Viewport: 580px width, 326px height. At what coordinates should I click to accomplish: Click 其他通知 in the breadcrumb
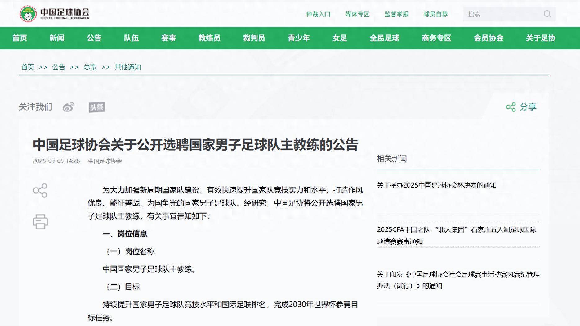127,67
